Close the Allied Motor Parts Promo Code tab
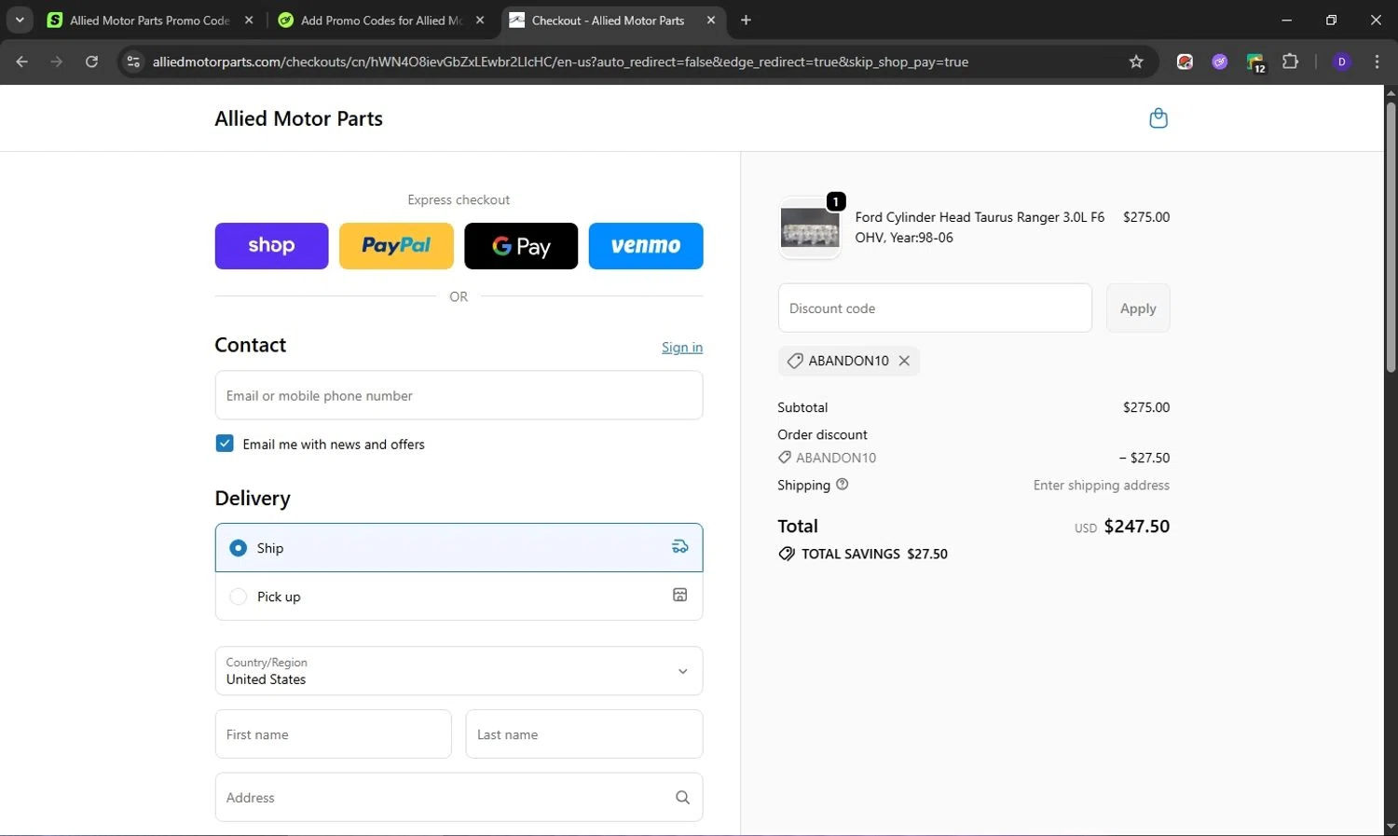1398x836 pixels. click(249, 20)
